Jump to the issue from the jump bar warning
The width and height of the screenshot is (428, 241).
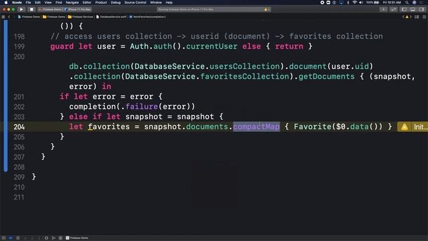[407, 17]
